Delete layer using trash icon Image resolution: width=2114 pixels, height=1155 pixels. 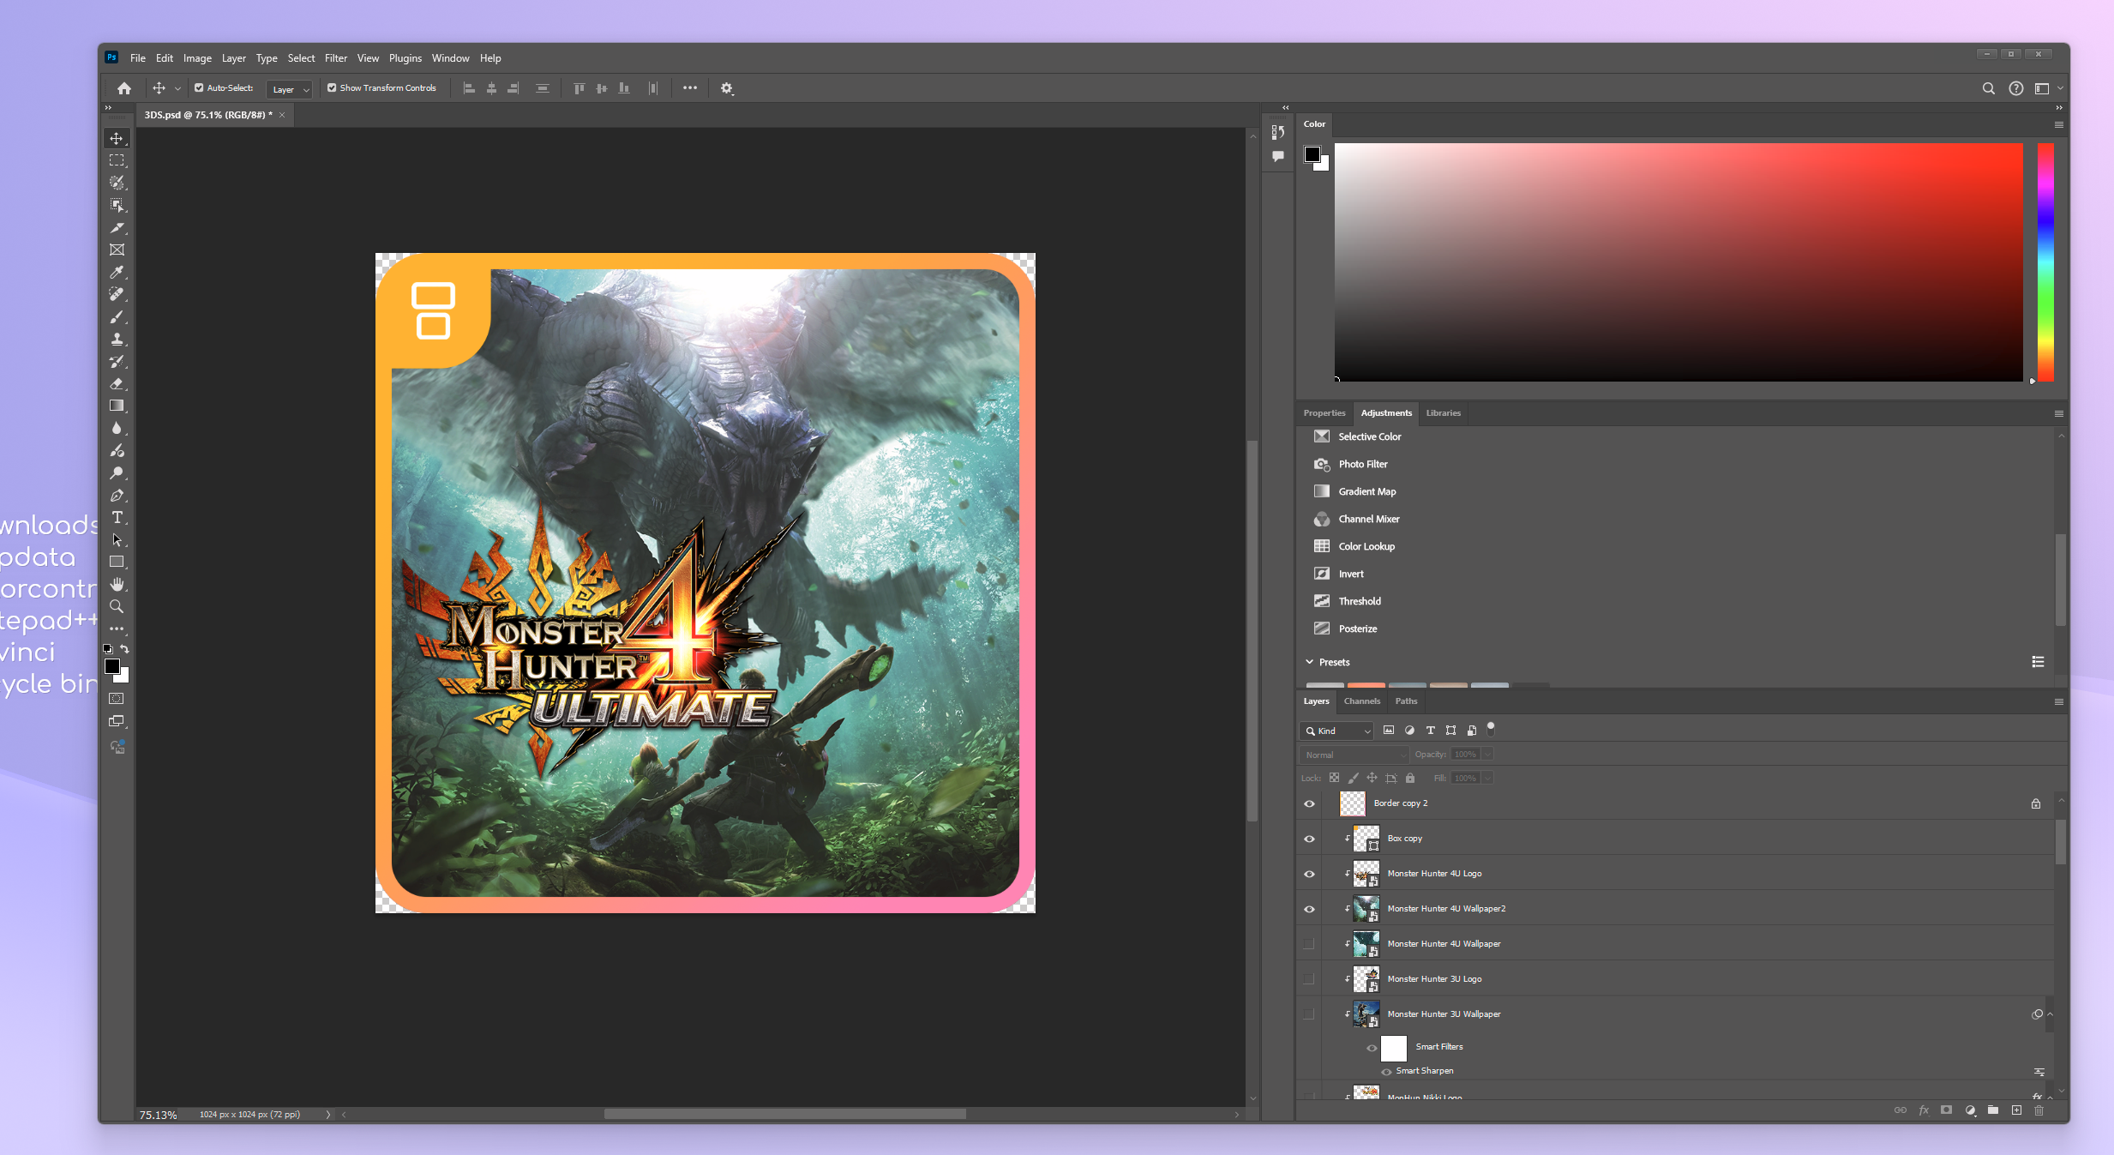point(2039,1110)
